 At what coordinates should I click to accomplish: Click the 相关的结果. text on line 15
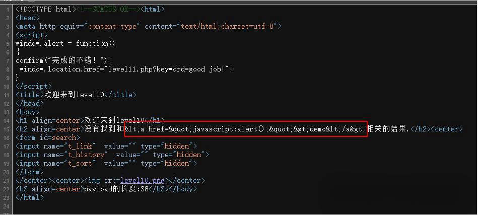pos(388,129)
